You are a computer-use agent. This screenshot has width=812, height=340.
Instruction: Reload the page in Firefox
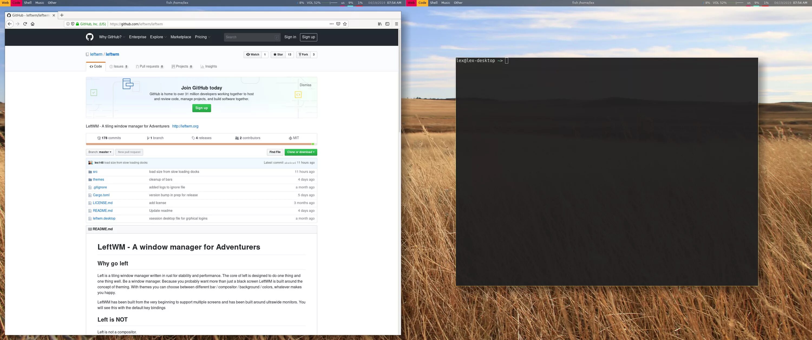click(x=25, y=24)
